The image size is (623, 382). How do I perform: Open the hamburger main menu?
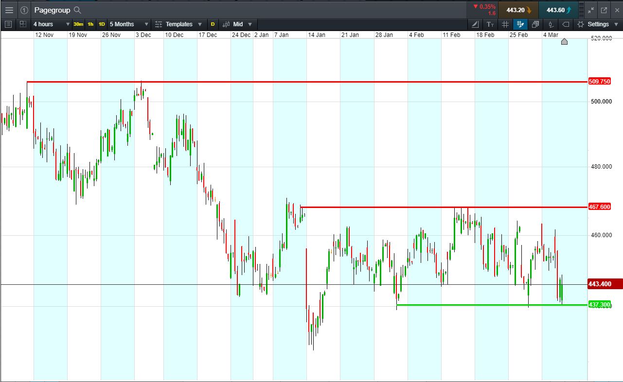9,10
